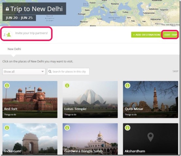Select the Lotus Temple place thumbnail
This screenshot has width=181, height=156.
(90, 100)
